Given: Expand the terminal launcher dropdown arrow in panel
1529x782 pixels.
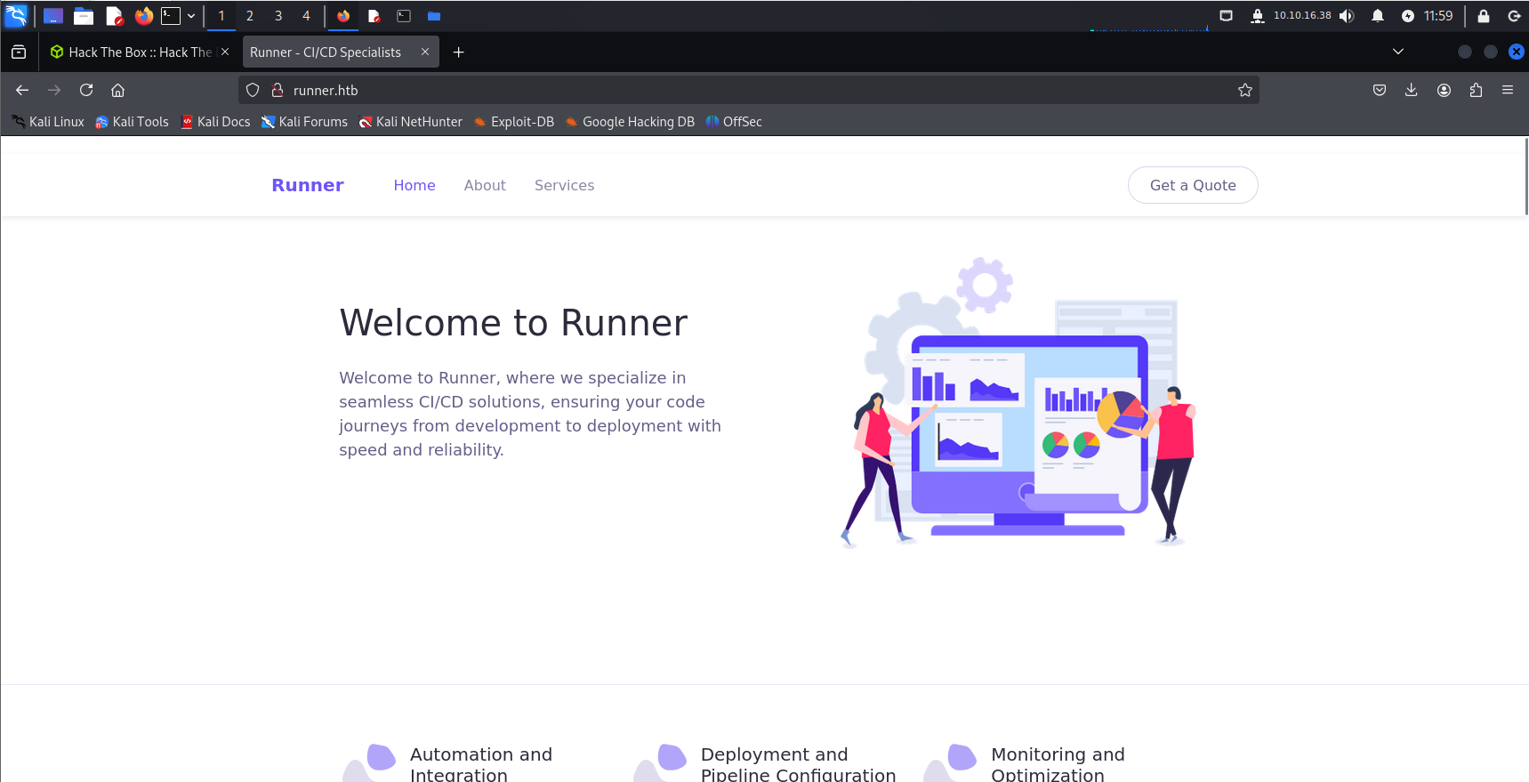Looking at the screenshot, I should coord(191,16).
